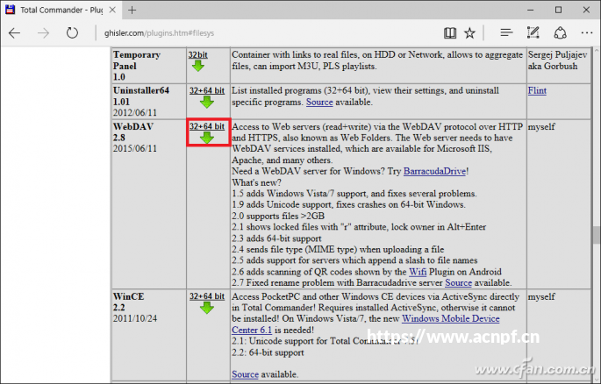The image size is (601, 384).
Task: Click text '2.2: 64-bit support'
Action: pos(268,352)
